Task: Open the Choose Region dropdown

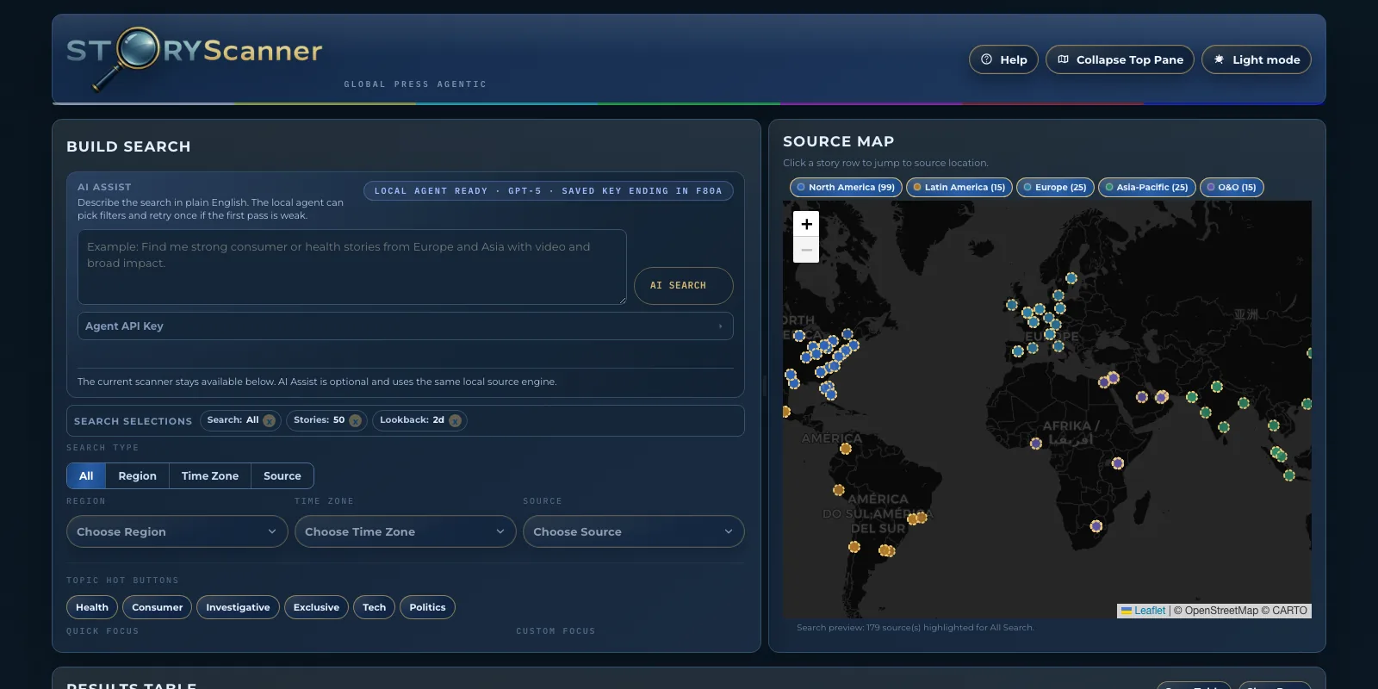Action: [x=177, y=531]
